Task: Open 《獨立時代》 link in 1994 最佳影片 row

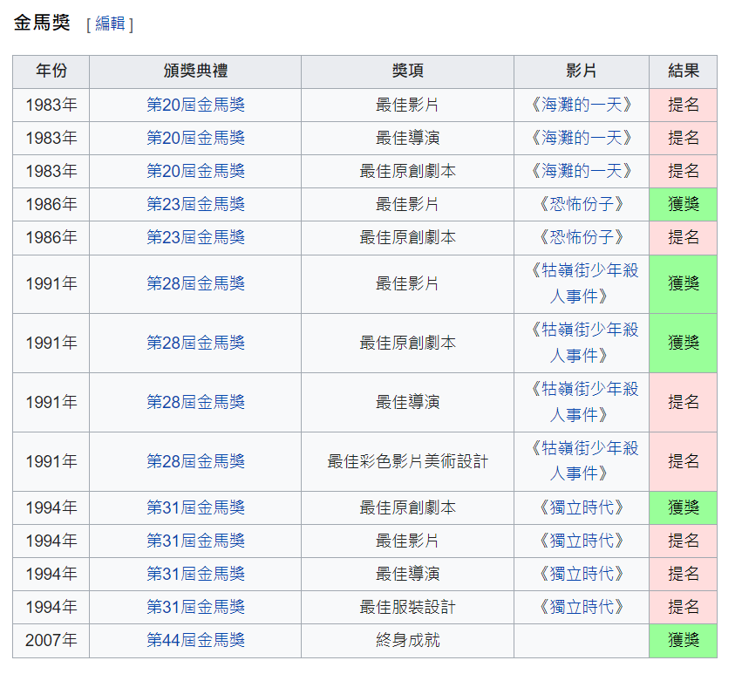Action: [581, 541]
